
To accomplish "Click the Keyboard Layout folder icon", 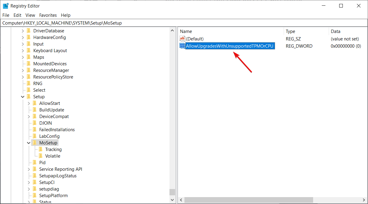I will tap(29, 50).
